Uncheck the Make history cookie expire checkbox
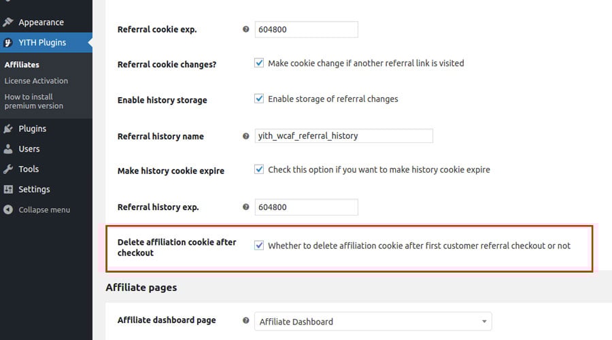Viewport: 612px width, 340px height. click(259, 169)
